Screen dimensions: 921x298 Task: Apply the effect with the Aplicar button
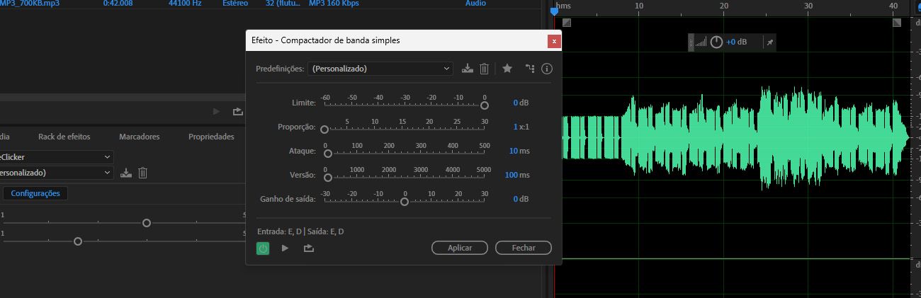point(460,248)
